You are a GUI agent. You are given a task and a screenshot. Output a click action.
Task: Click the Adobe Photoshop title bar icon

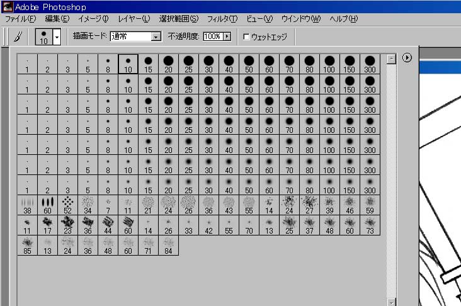(x=8, y=7)
